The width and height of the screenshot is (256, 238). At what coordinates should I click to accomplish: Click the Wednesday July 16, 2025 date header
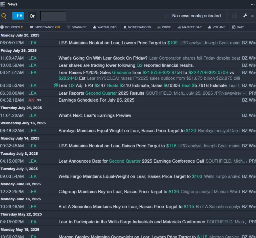[23, 123]
